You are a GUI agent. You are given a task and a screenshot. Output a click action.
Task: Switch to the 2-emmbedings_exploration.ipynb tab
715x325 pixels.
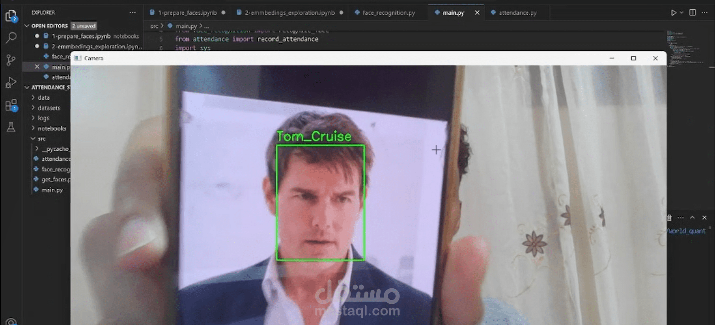pyautogui.click(x=289, y=13)
